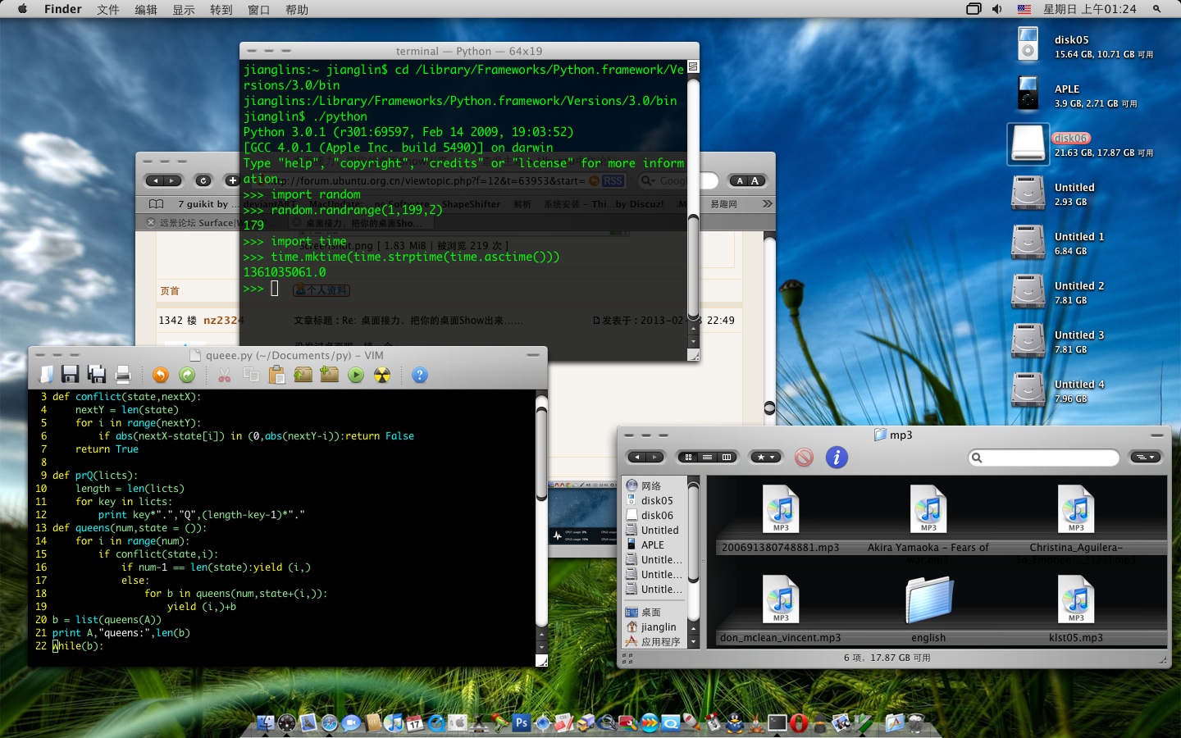1181x738 pixels.
Task: Click the volume icon in menu bar
Action: click(996, 9)
